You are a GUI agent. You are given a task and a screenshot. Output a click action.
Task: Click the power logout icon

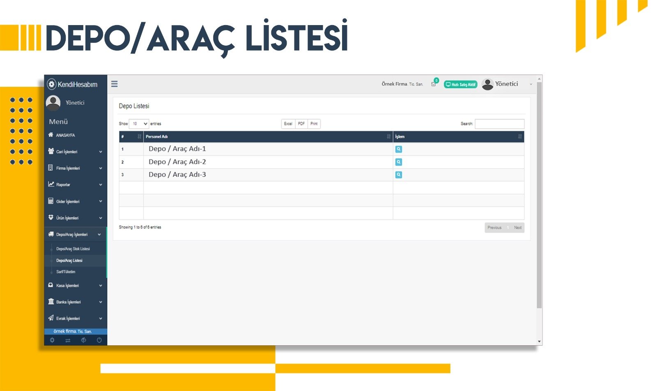(99, 340)
